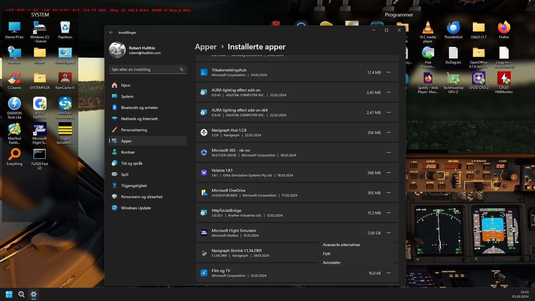Open more options for AURA add-on x64

click(388, 112)
